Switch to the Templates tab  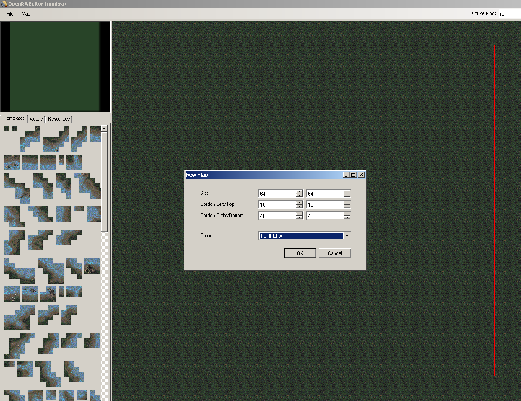[14, 118]
